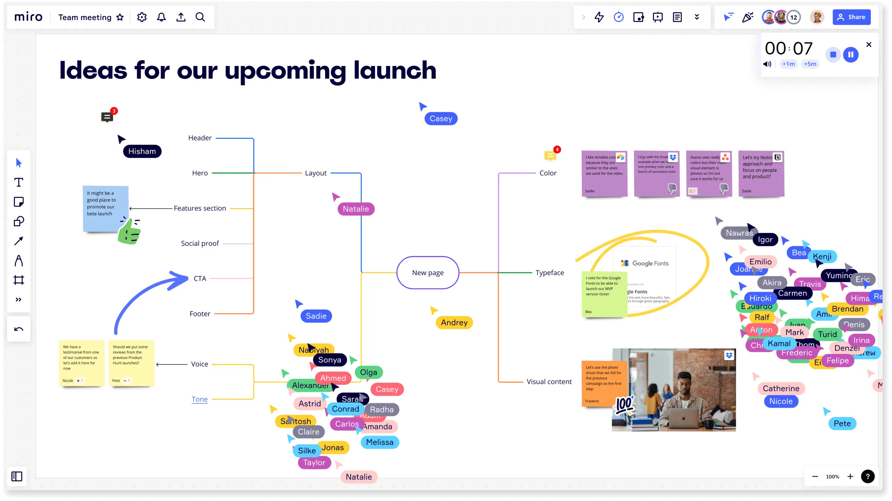Expand the more tools arrow at bottom
The image size is (892, 501).
pos(18,300)
